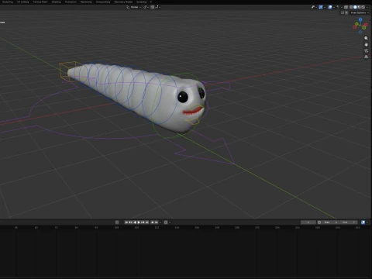Open the Animation workspace tab
This screenshot has width=372, height=279.
[x=71, y=2]
